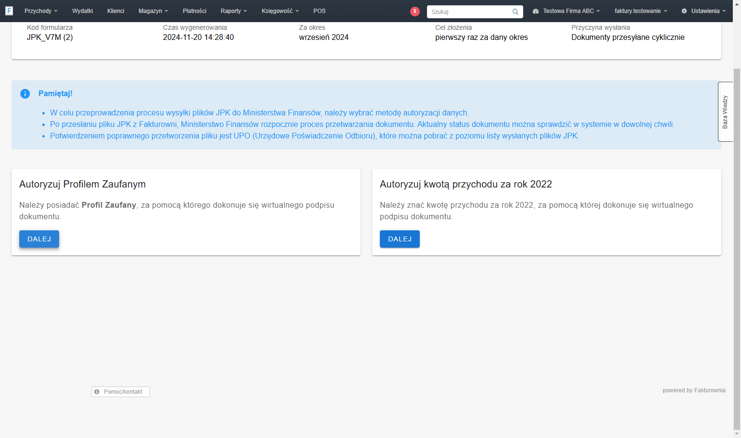The width and height of the screenshot is (741, 438).
Task: Click the search magnifier icon
Action: pyautogui.click(x=515, y=12)
